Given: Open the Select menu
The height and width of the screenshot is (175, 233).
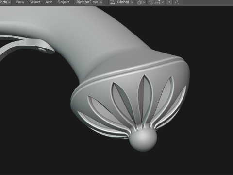Looking at the screenshot, I should (x=35, y=2).
